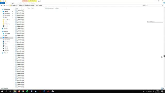The height and width of the screenshot is (93, 165).
Task: Go up one folder level
Action: [x=8, y=5]
